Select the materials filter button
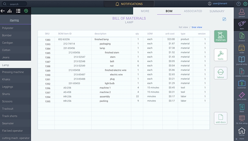This screenshot has height=141, width=248. click(220, 37)
